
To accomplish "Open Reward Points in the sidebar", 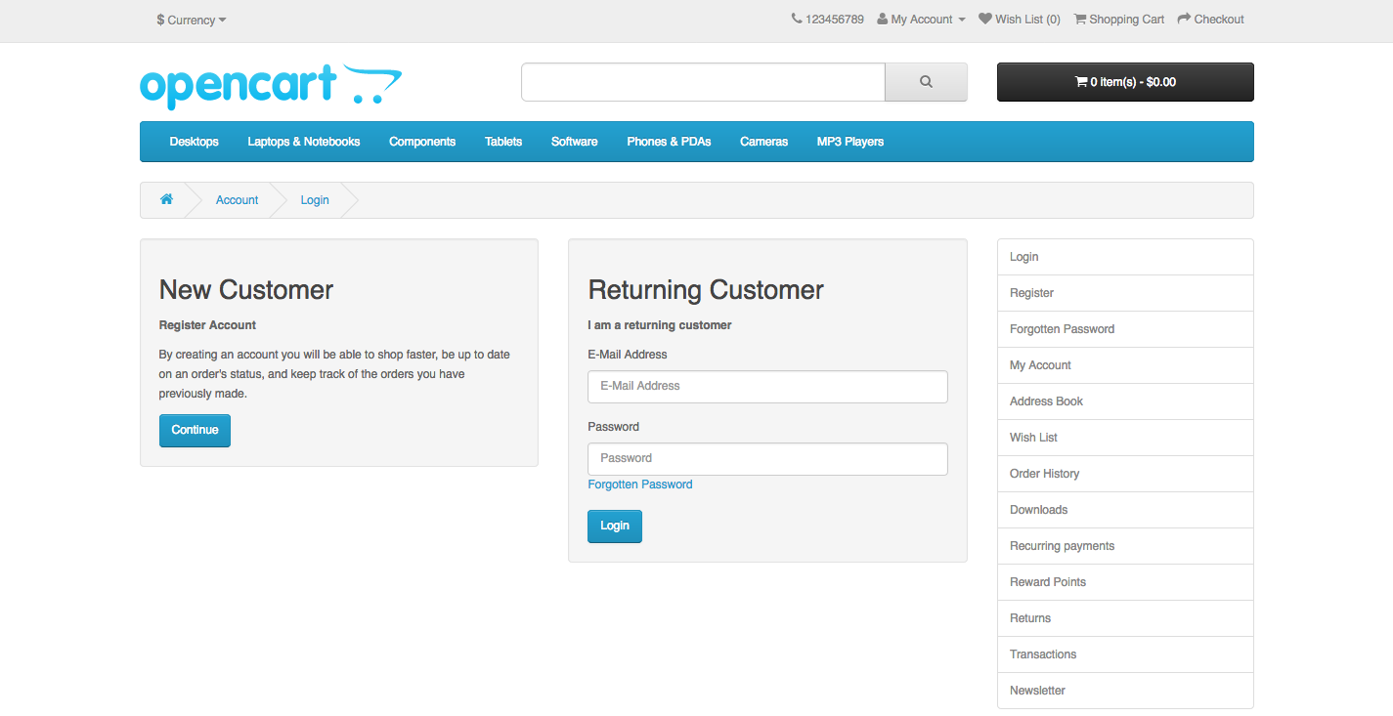I will coord(1125,582).
